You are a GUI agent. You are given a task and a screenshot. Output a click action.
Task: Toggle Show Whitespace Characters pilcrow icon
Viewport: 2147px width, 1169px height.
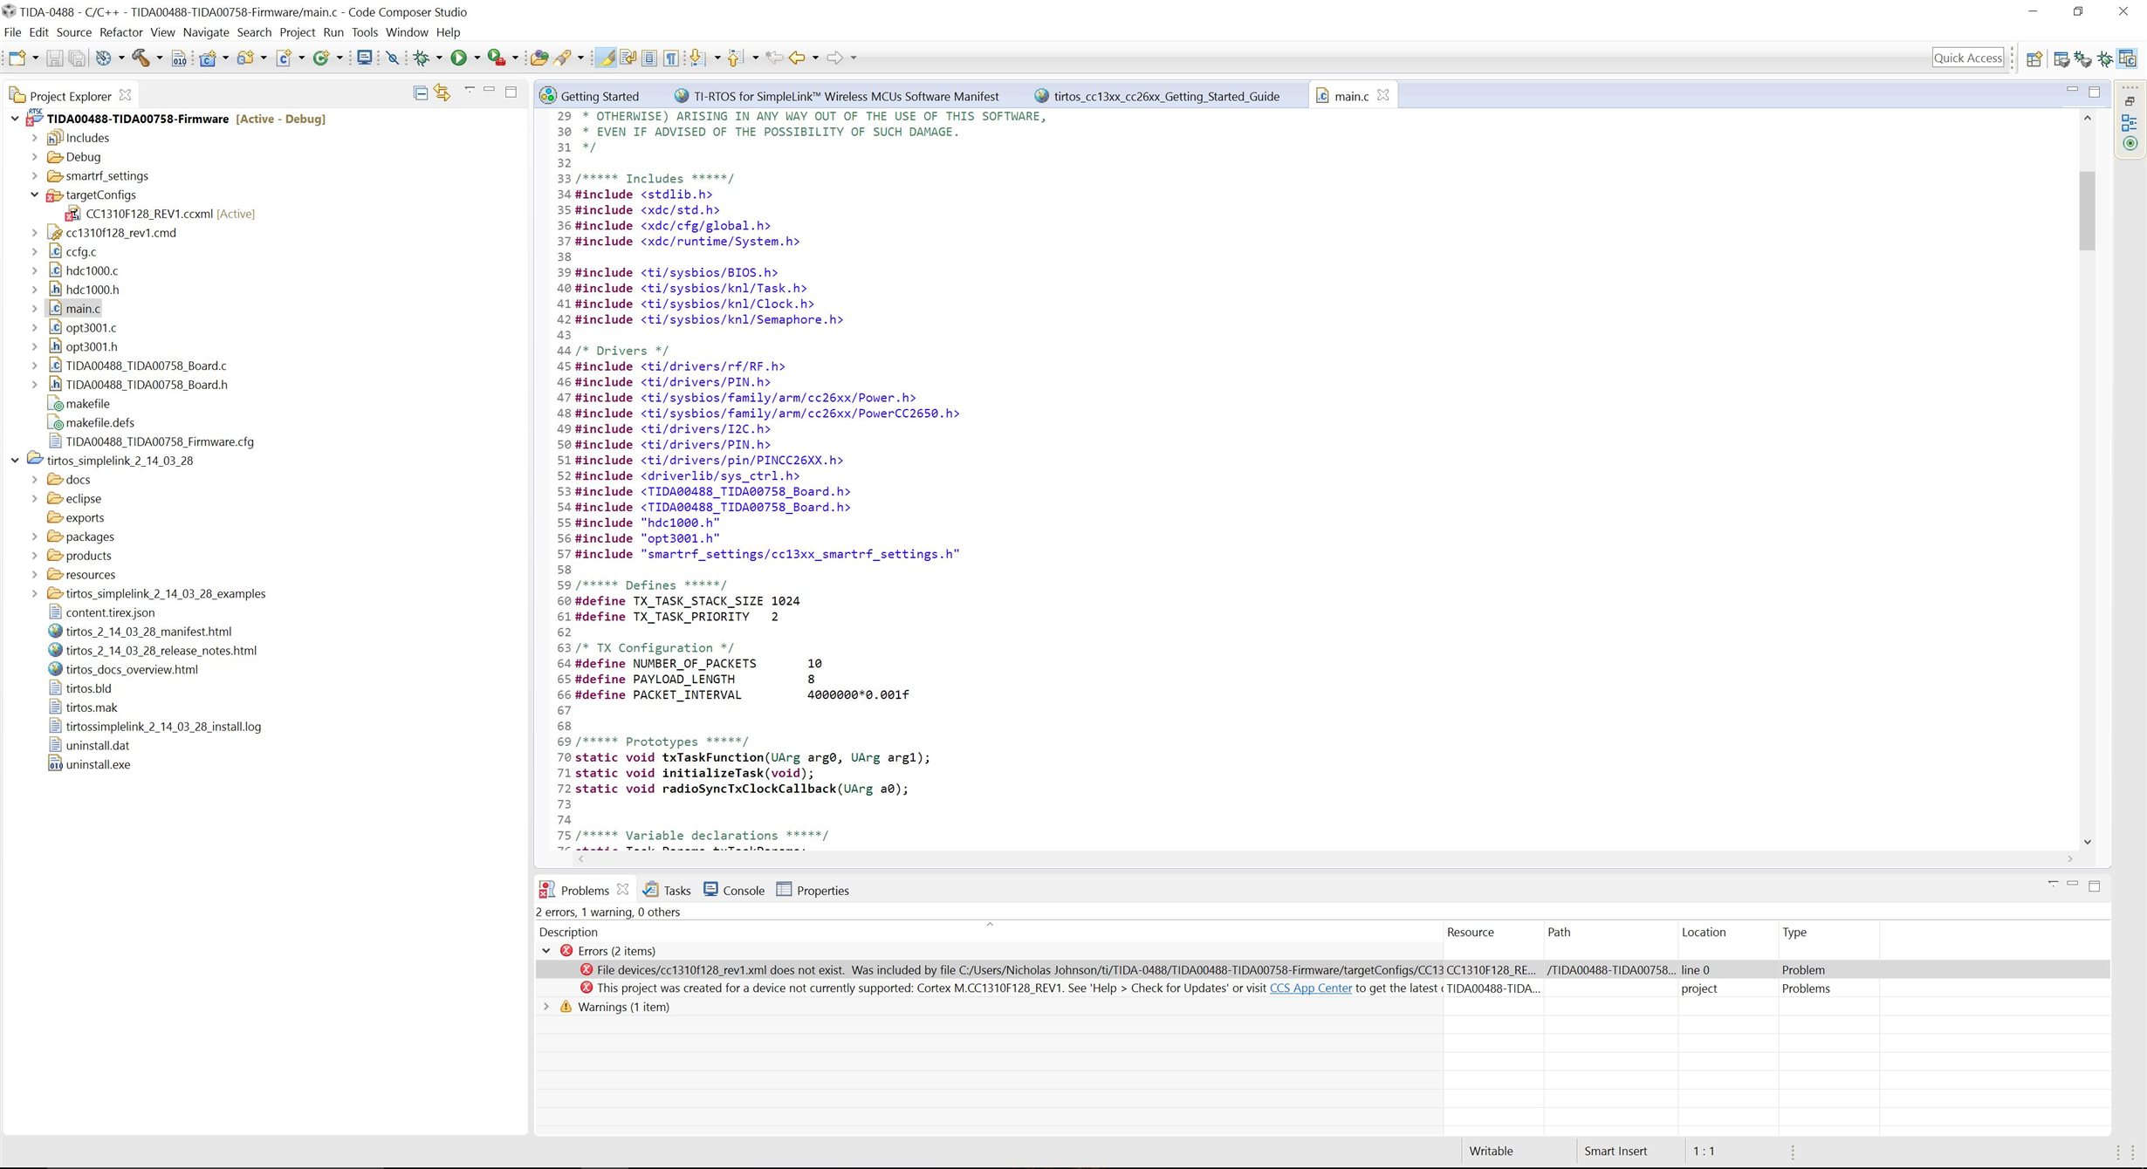671,58
